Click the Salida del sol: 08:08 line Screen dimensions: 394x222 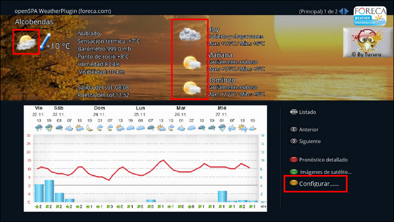click(x=103, y=87)
